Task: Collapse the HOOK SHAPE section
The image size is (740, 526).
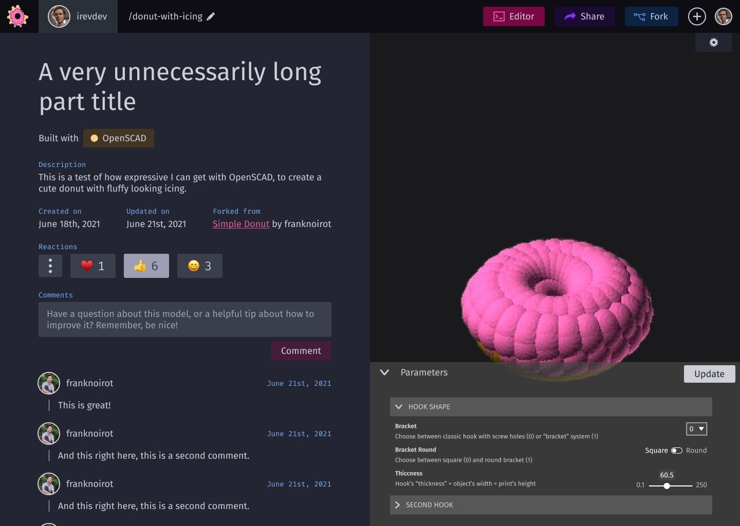Action: coord(399,406)
